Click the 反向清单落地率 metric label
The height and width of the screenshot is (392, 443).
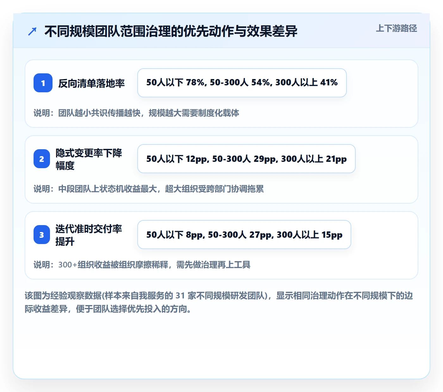click(x=91, y=83)
